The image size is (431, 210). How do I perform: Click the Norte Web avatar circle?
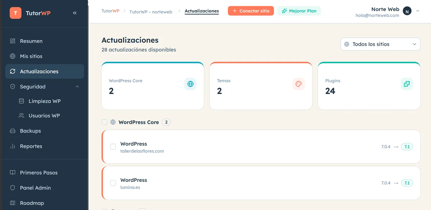point(407,11)
